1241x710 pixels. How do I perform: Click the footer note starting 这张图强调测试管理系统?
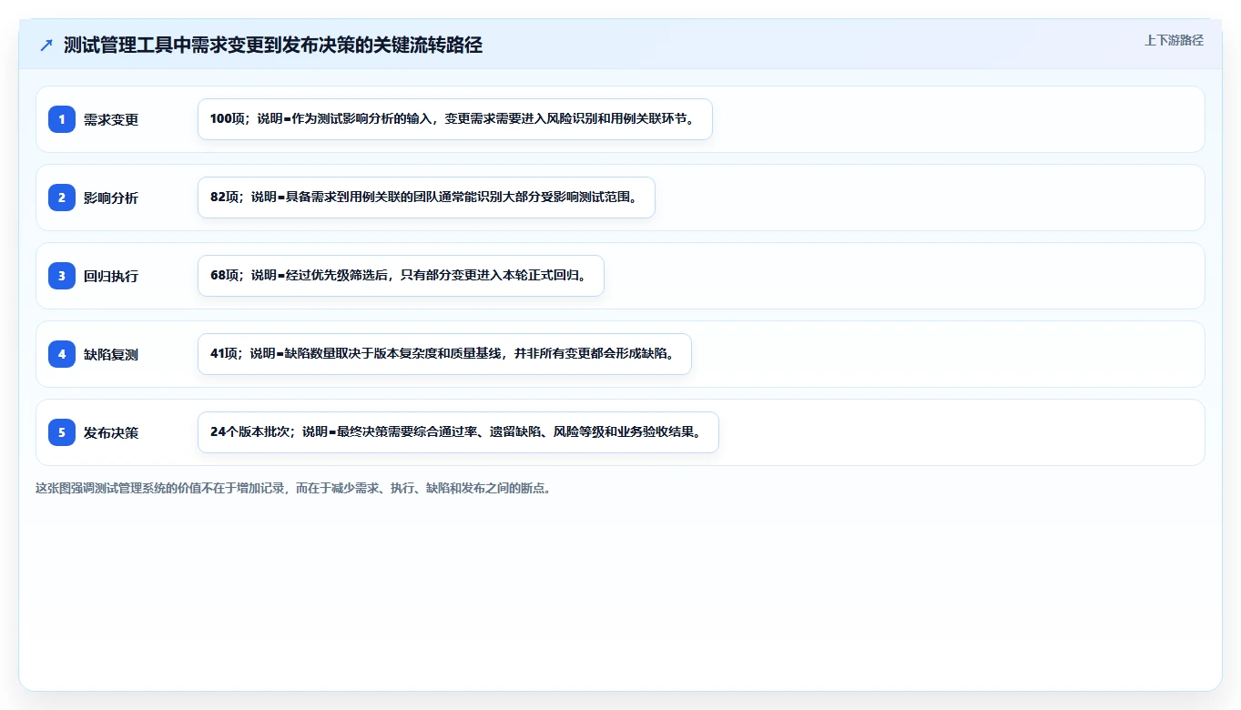[x=293, y=488]
